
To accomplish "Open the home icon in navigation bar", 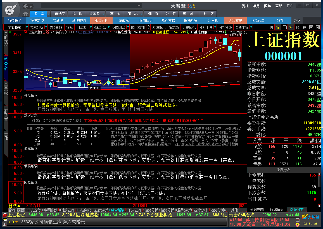I will point(25,14).
